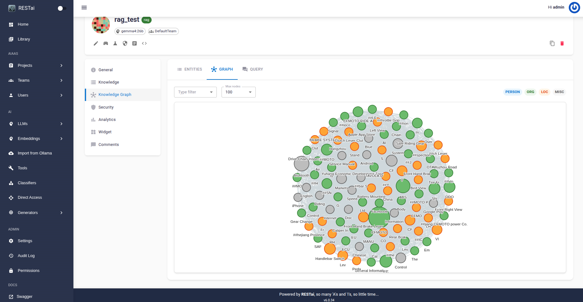Image resolution: width=583 pixels, height=302 pixels.
Task: Toggle the dark mode switch
Action: 62,8
